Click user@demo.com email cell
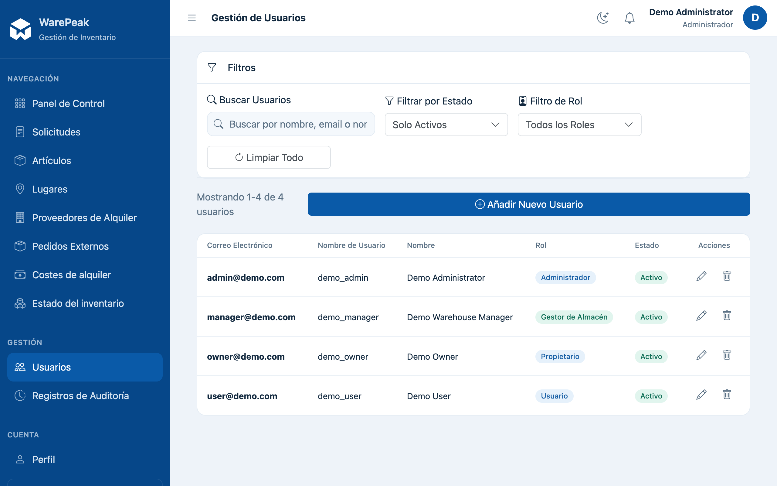777x486 pixels. [242, 396]
